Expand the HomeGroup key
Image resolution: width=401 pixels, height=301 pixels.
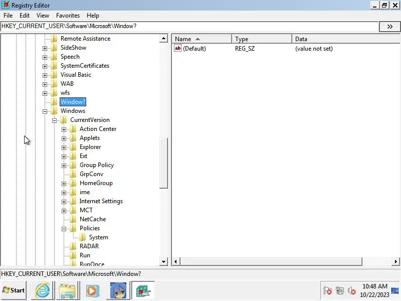click(x=64, y=184)
